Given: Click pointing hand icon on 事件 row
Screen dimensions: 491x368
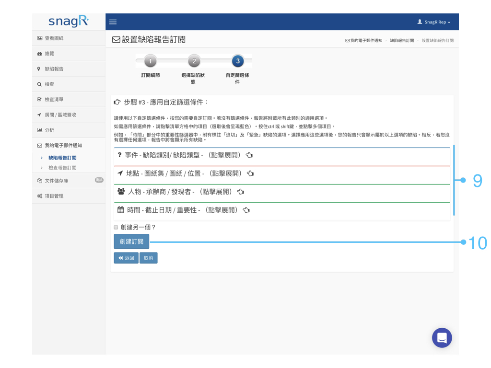Looking at the screenshot, I should (249, 155).
